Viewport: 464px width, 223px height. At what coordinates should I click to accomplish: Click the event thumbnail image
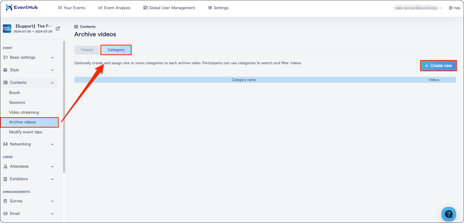(x=7, y=29)
